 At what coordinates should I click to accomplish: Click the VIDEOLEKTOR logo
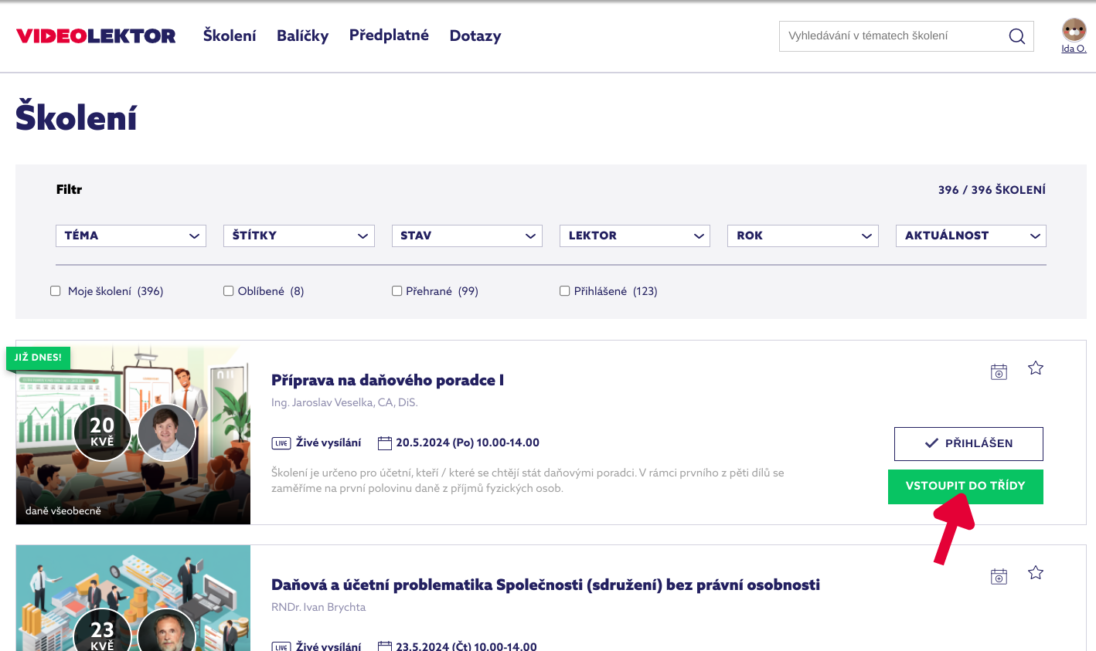click(x=96, y=36)
